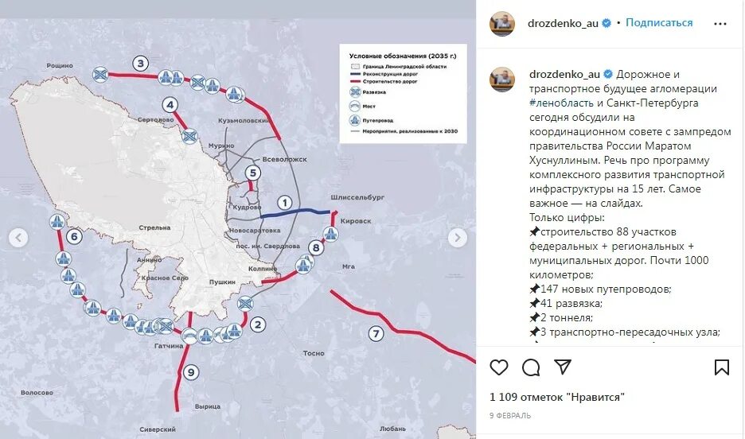The width and height of the screenshot is (745, 439).
Task: Click the header profile avatar
Action: 502,24
